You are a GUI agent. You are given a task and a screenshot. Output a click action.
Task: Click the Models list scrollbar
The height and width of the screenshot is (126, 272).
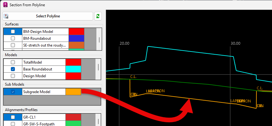pos(98,67)
